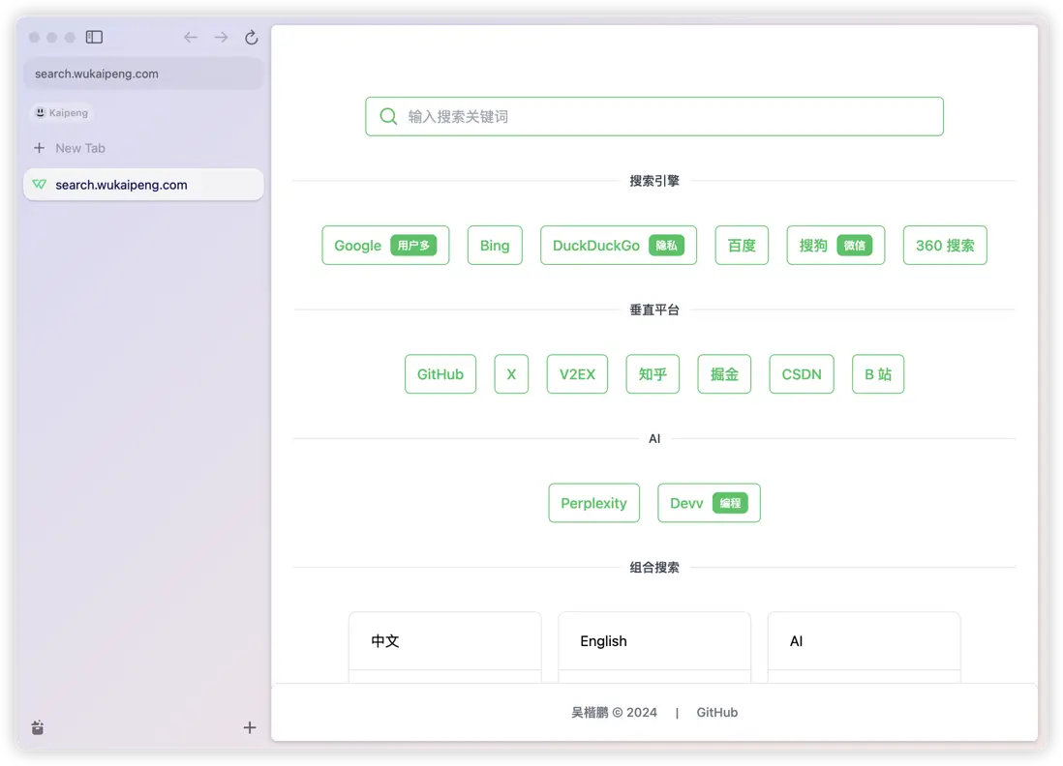This screenshot has height=766, width=1063.
Task: Reload the page with refresh icon
Action: (x=252, y=38)
